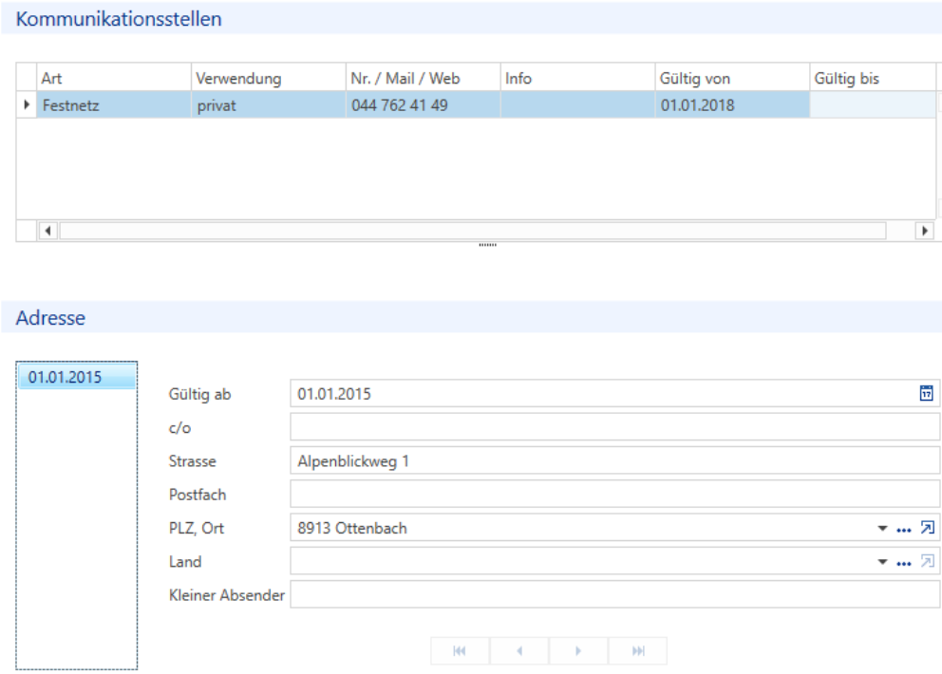Select the privat usage cell
This screenshot has width=942, height=674.
pyautogui.click(x=269, y=105)
